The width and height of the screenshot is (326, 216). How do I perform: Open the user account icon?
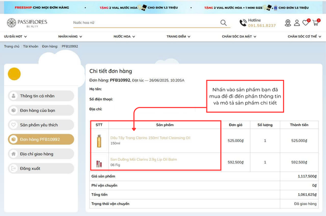297,23
